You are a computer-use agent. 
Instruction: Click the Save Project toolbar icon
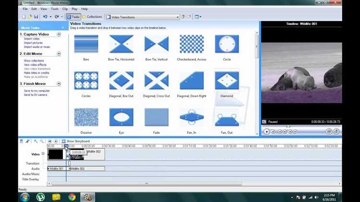click(x=36, y=17)
